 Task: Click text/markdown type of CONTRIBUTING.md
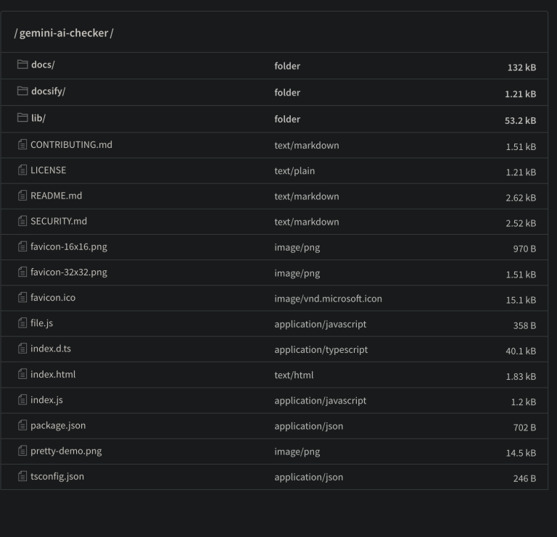click(x=307, y=146)
